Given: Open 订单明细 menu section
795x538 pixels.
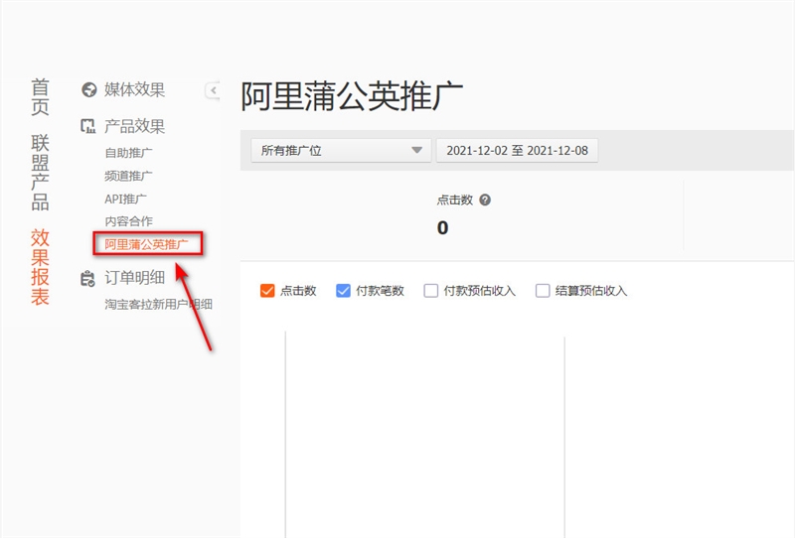Looking at the screenshot, I should coord(134,278).
